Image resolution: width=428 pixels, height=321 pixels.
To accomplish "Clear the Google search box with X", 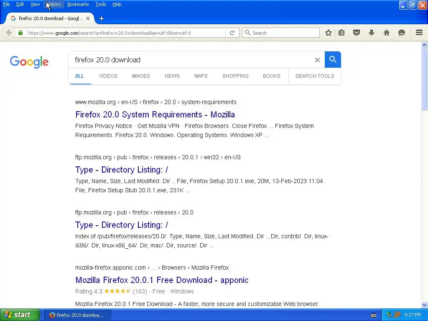I will [x=317, y=60].
